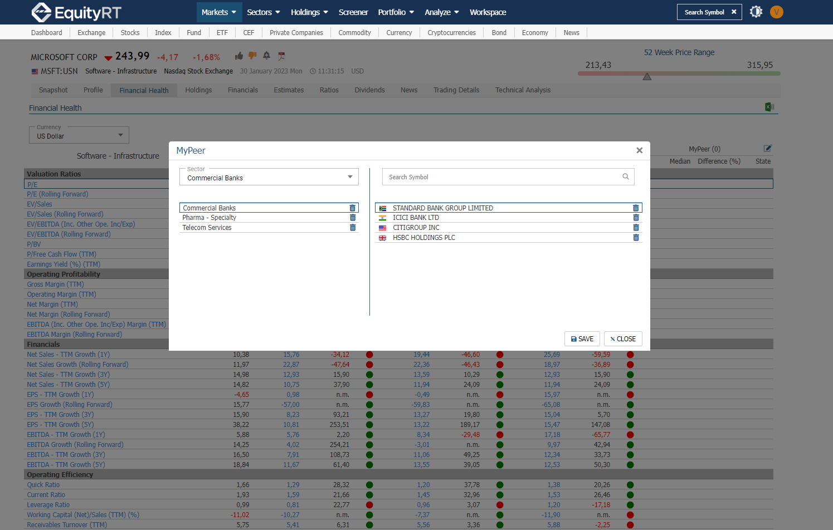The height and width of the screenshot is (530, 833).
Task: Expand the Analyze menu
Action: point(442,12)
